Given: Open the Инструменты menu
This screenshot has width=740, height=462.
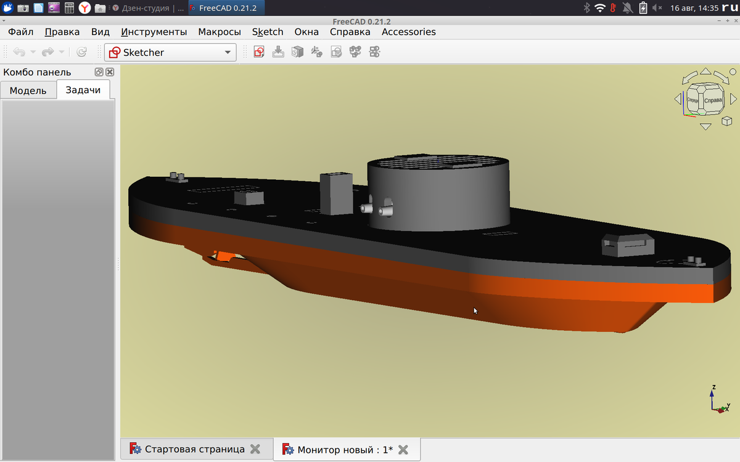Looking at the screenshot, I should point(154,32).
